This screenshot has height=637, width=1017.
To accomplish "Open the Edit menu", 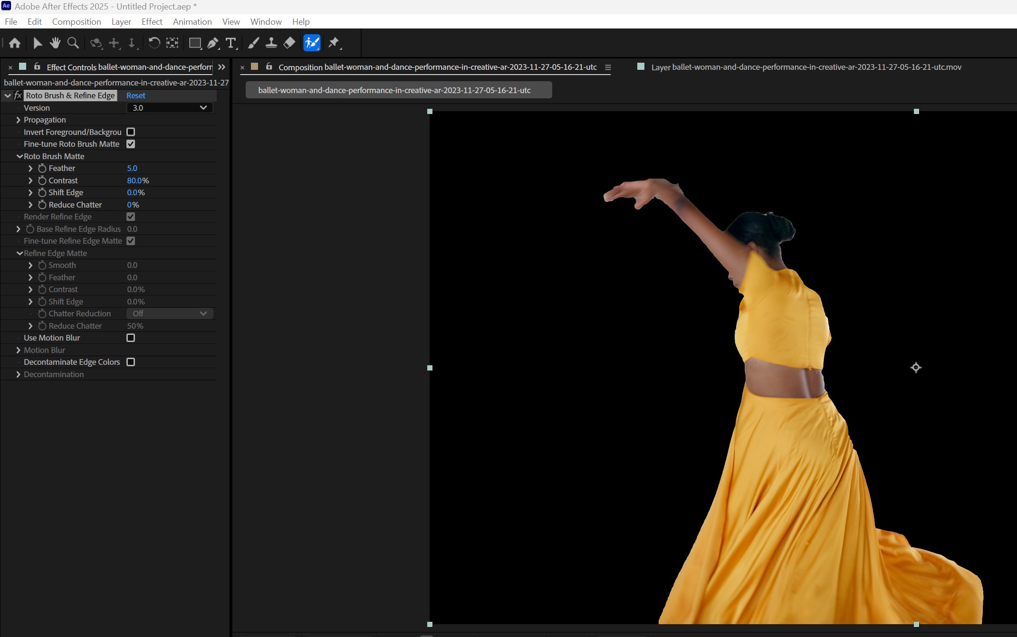I will tap(34, 21).
